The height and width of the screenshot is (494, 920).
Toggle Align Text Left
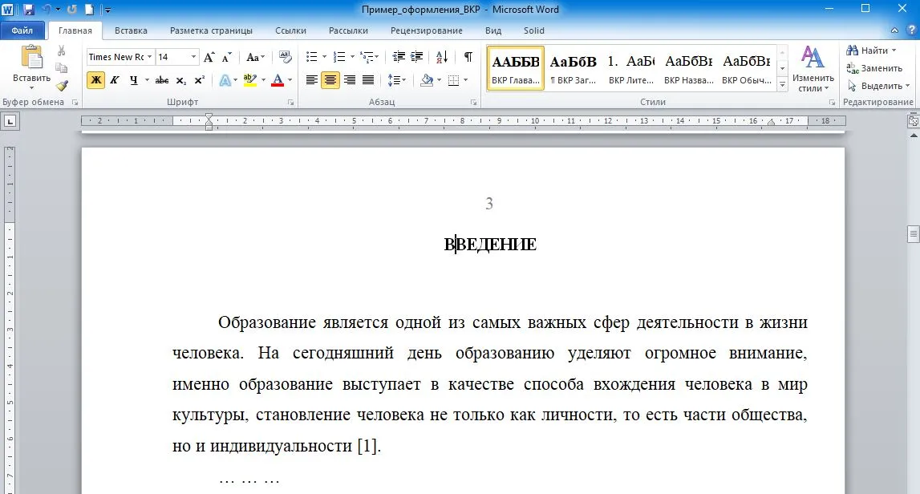[x=311, y=80]
